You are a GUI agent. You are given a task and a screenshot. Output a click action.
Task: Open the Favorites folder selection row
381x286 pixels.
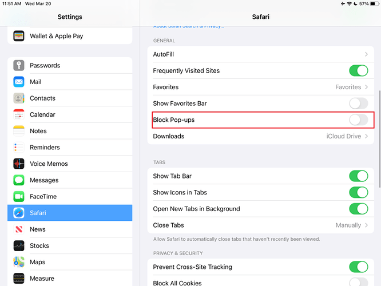tap(260, 87)
